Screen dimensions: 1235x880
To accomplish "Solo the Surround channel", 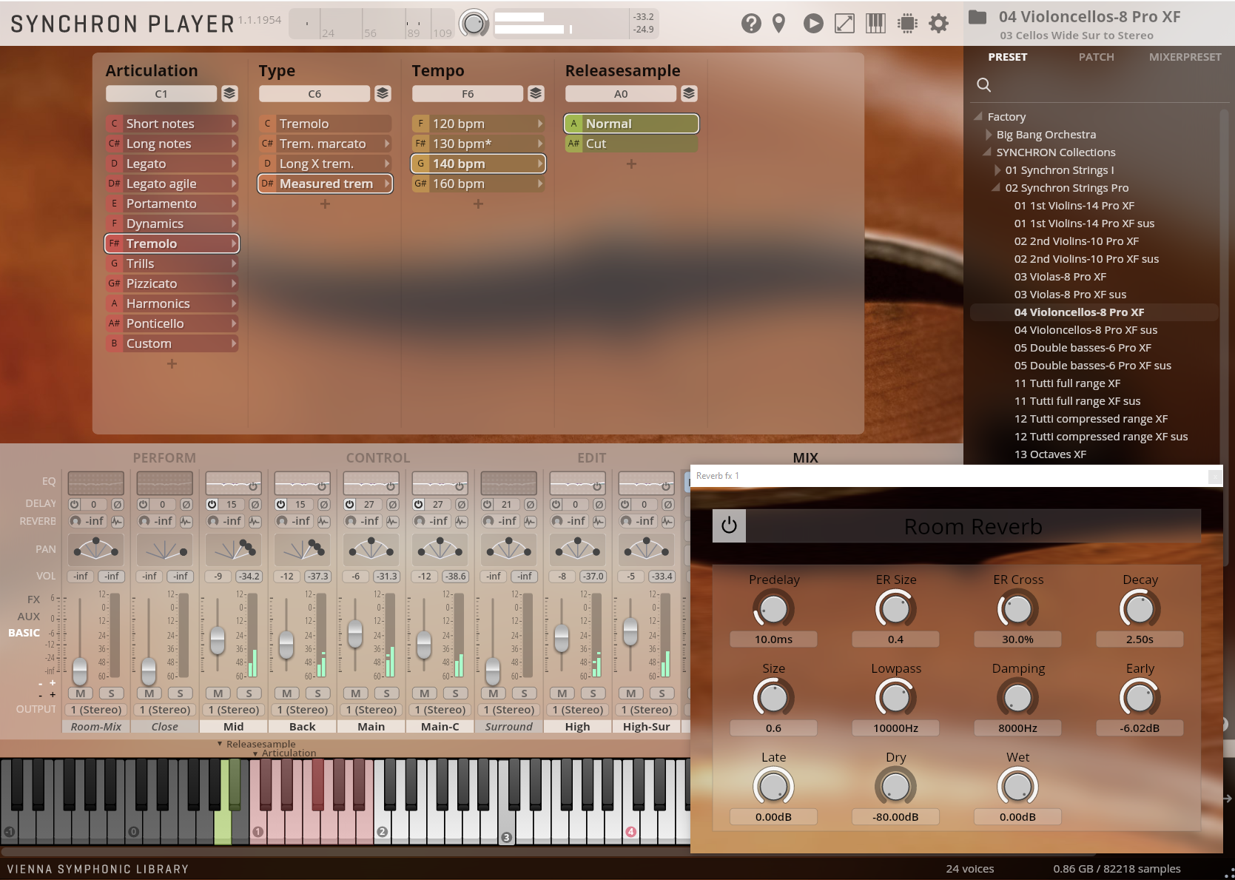I will 525,693.
